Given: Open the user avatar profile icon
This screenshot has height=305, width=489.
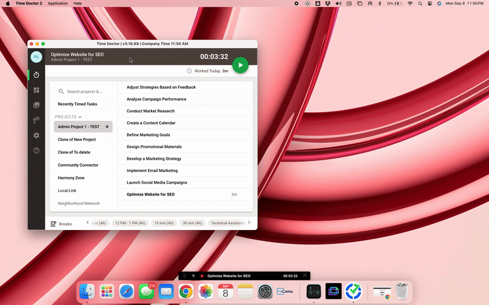Looking at the screenshot, I should pos(36,57).
